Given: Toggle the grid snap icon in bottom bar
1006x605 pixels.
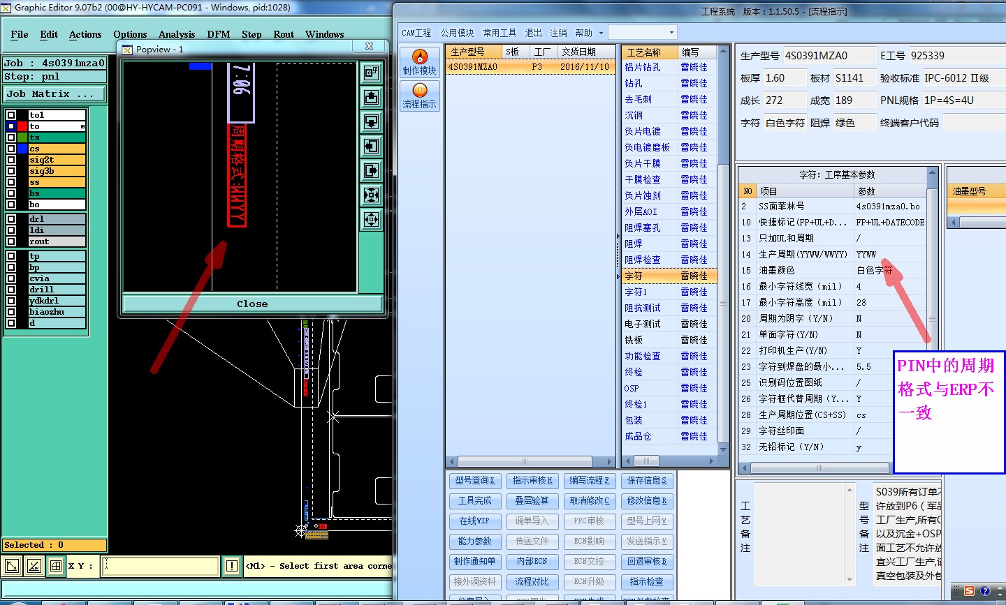Looking at the screenshot, I should tap(55, 566).
